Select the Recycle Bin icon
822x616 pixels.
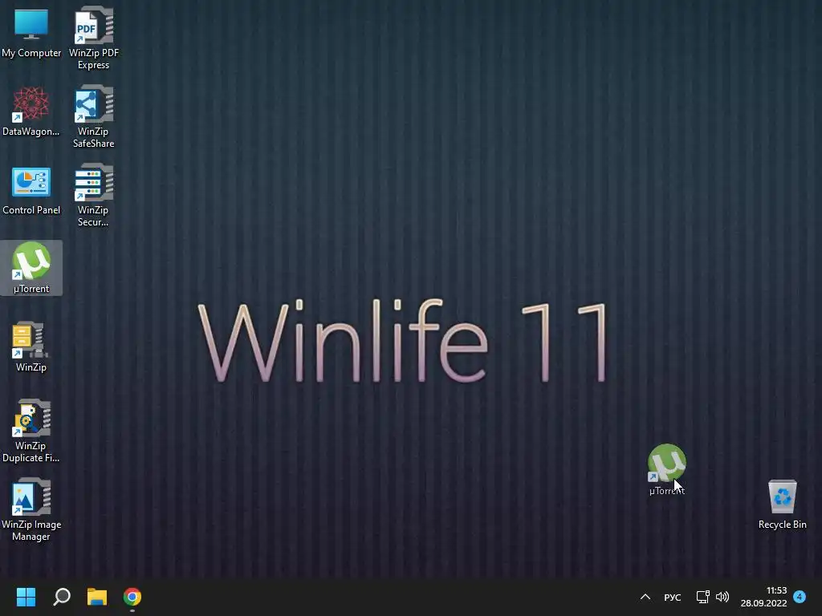(x=782, y=504)
